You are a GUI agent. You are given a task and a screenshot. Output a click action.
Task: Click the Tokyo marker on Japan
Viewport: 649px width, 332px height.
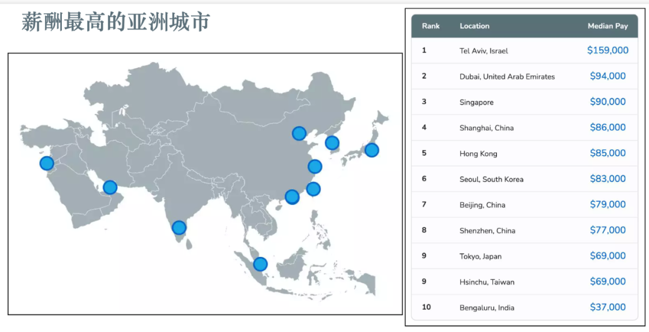click(x=372, y=149)
